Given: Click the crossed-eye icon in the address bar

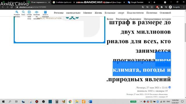Looking at the screenshot, I should tap(147, 7).
